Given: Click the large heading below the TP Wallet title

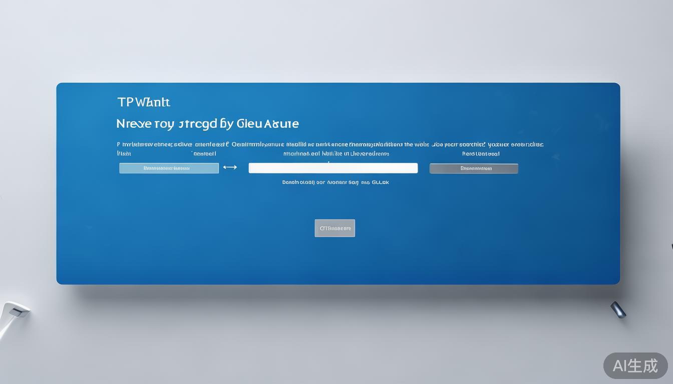Looking at the screenshot, I should click(x=207, y=123).
